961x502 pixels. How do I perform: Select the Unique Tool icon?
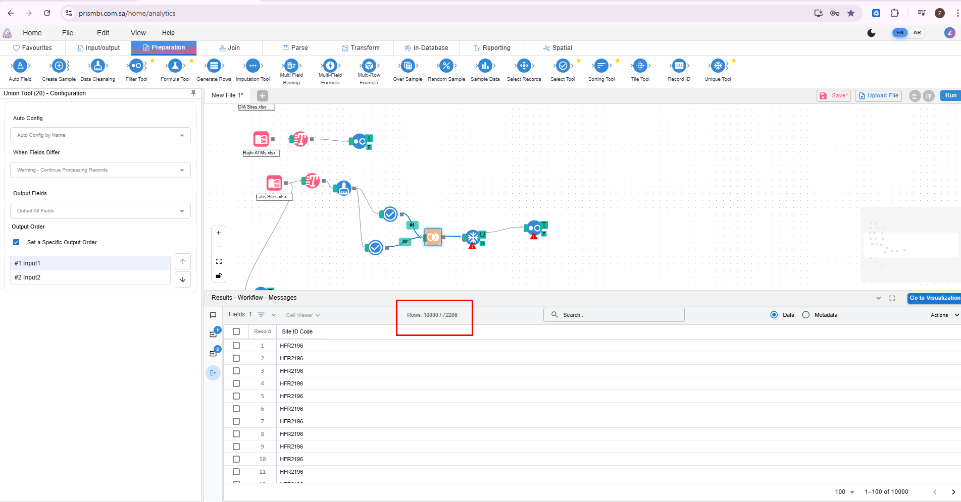point(718,66)
